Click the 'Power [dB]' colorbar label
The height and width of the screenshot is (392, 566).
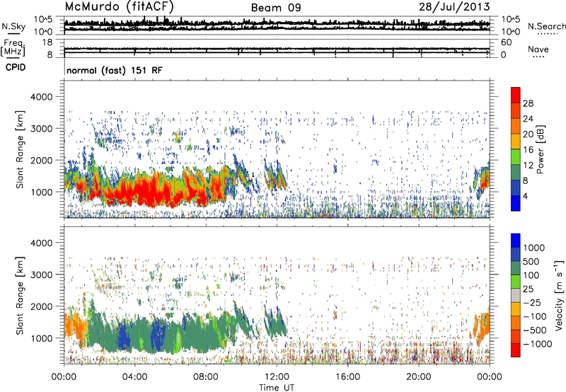(541, 149)
